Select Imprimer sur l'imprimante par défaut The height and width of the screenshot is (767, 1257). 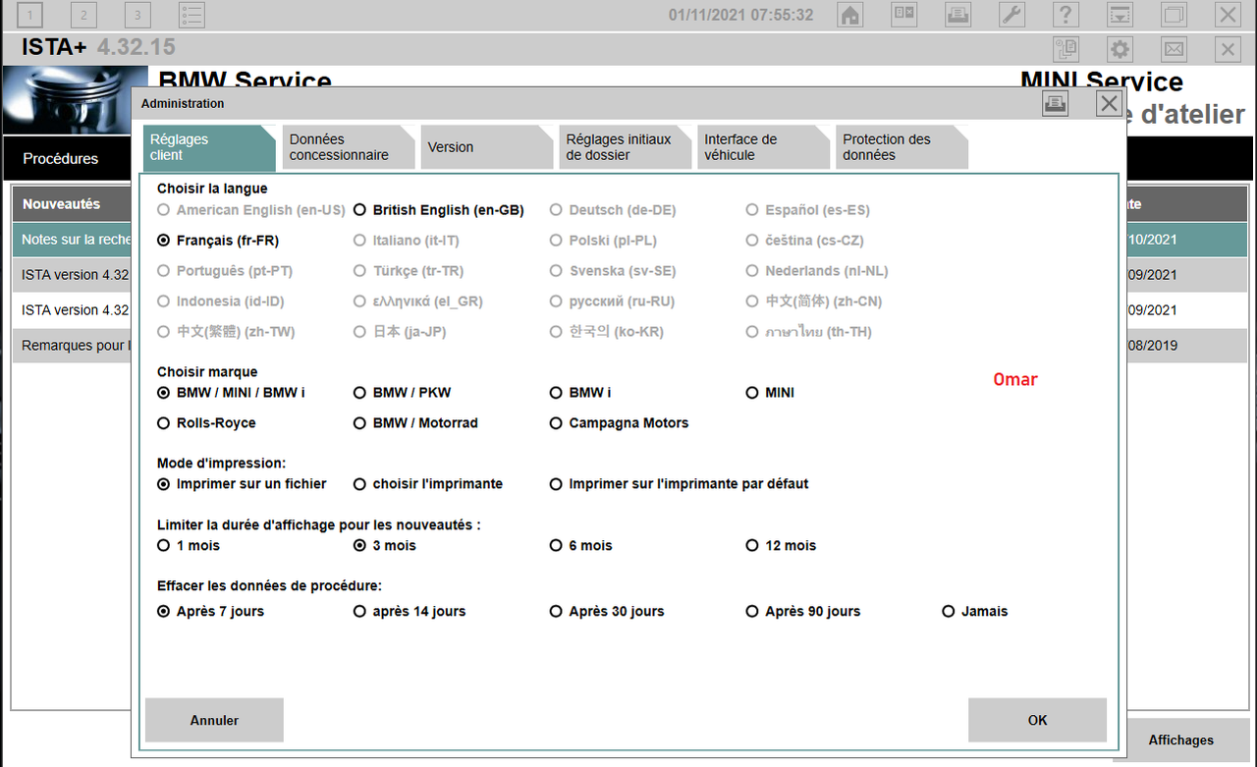pyautogui.click(x=680, y=484)
